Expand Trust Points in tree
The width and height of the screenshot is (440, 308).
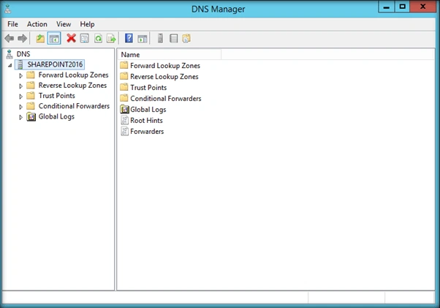pos(20,97)
